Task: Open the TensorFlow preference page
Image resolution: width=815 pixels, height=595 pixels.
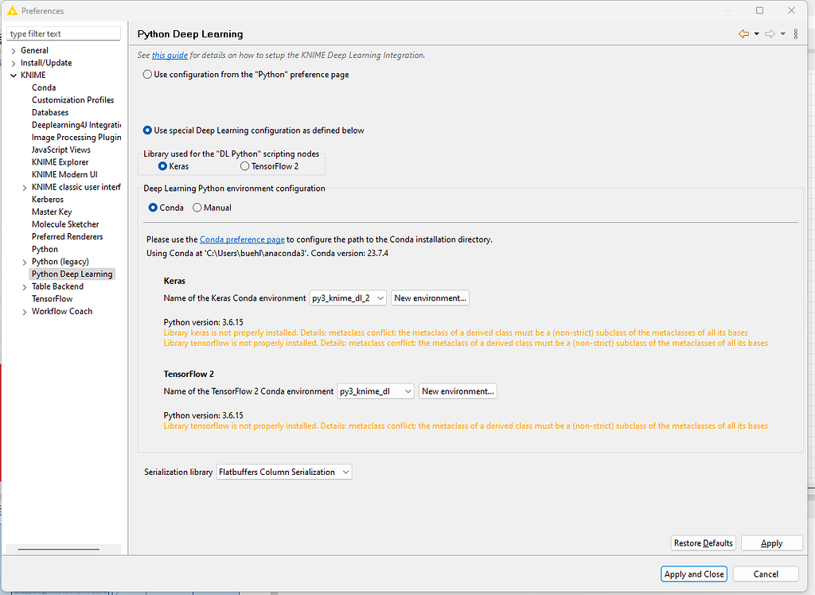Action: click(52, 298)
